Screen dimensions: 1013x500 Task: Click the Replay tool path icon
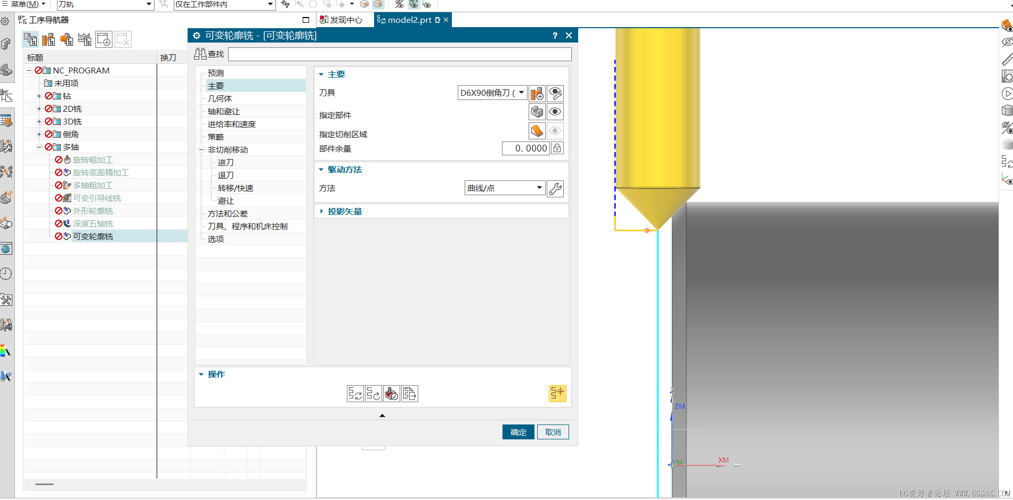tap(374, 394)
